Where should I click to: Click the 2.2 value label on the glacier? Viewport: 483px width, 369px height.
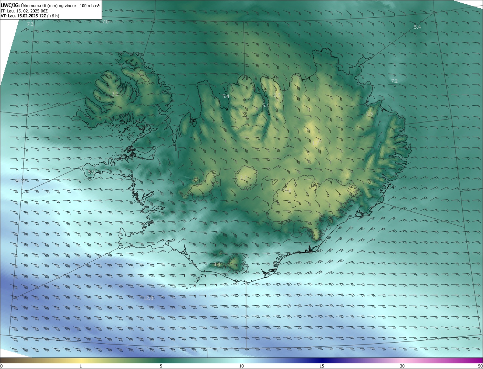pos(243,177)
